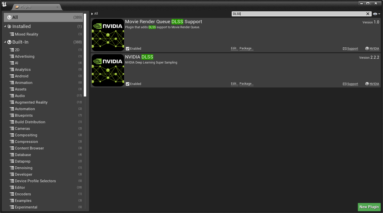The width and height of the screenshot is (383, 213).
Task: Select the Database category
Action: 43,155
